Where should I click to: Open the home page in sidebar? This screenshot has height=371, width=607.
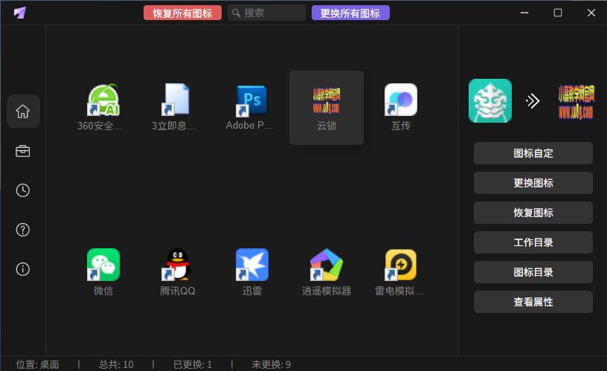(x=23, y=112)
